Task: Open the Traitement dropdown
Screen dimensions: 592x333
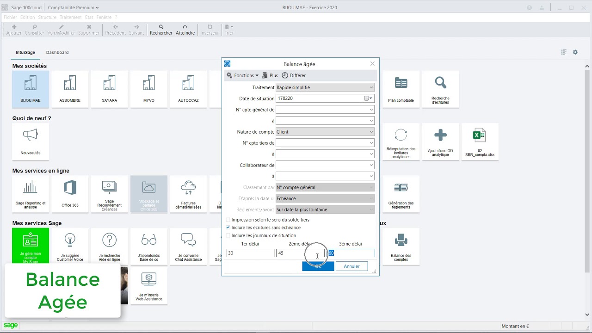Action: [325, 87]
